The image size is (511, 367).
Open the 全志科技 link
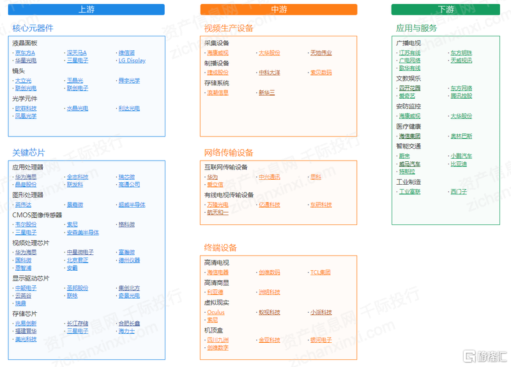[77, 177]
